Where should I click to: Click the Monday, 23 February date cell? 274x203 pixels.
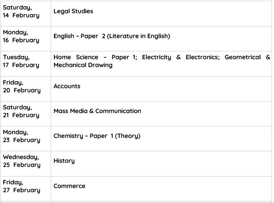click(22, 136)
